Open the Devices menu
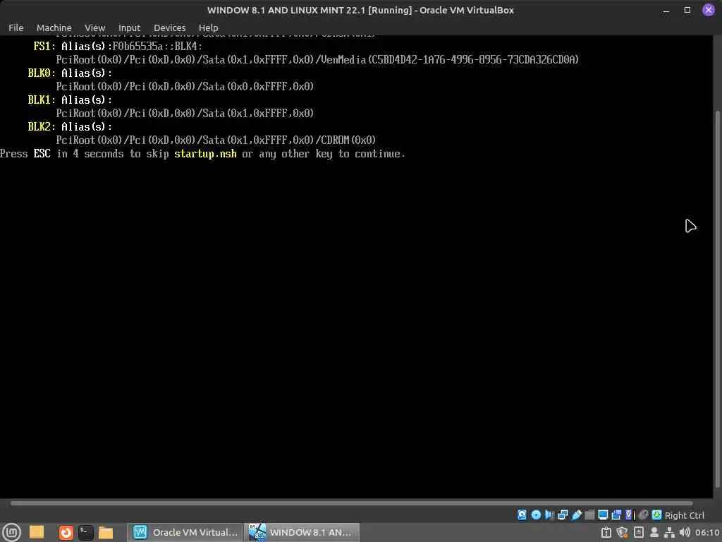Image resolution: width=722 pixels, height=542 pixels. (169, 28)
